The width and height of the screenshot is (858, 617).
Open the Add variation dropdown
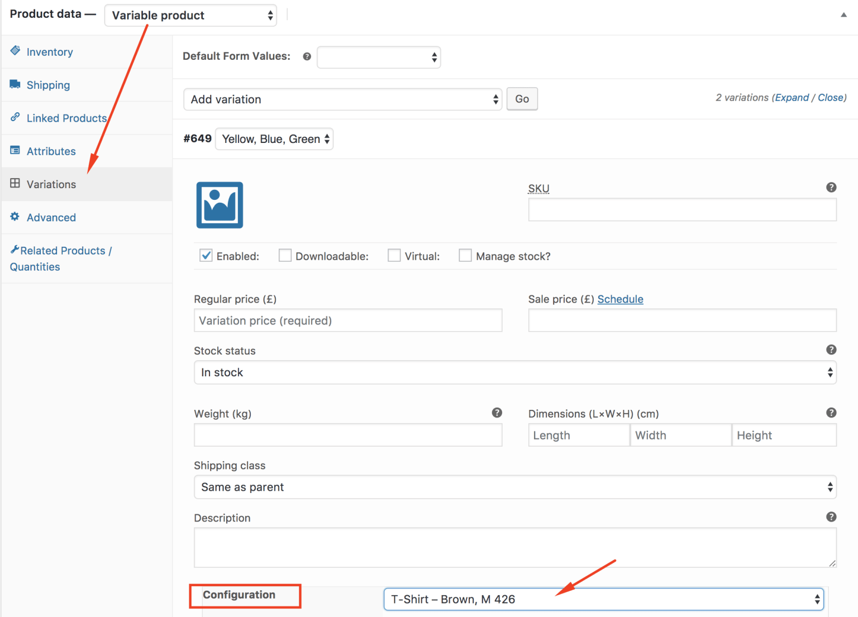(x=342, y=99)
